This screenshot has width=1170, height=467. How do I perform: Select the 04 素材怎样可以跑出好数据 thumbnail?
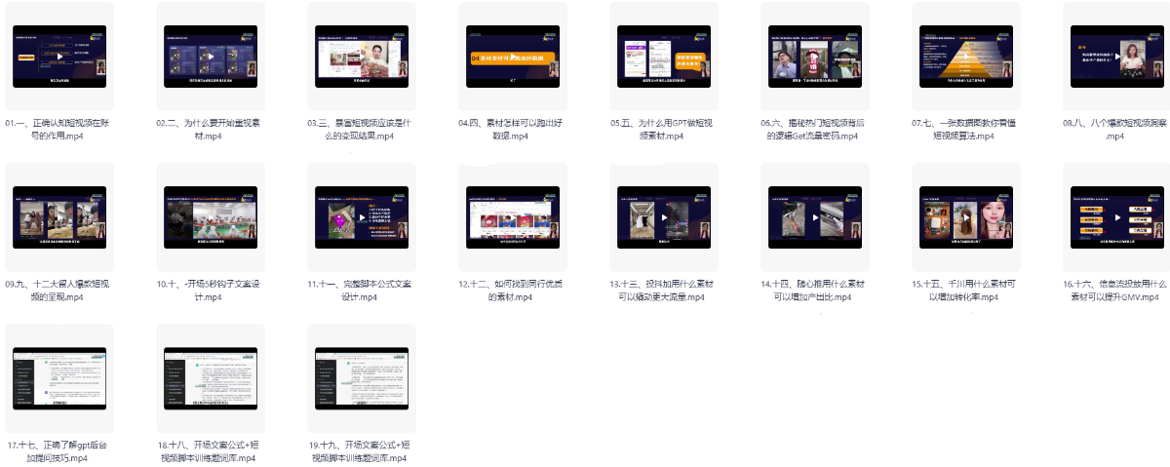pos(513,57)
